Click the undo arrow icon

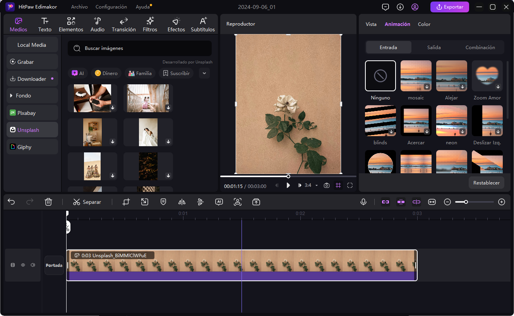pos(11,202)
